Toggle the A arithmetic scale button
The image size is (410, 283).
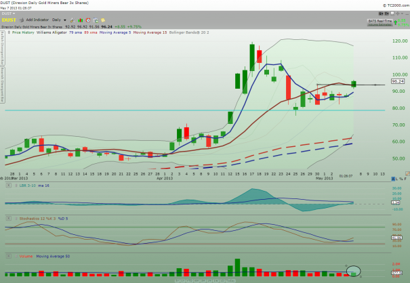pyautogui.click(x=393, y=179)
